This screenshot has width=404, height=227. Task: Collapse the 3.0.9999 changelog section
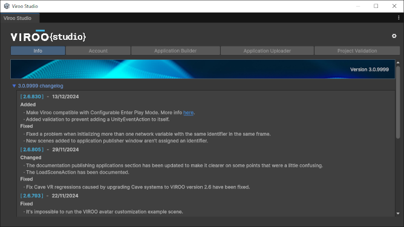14,86
